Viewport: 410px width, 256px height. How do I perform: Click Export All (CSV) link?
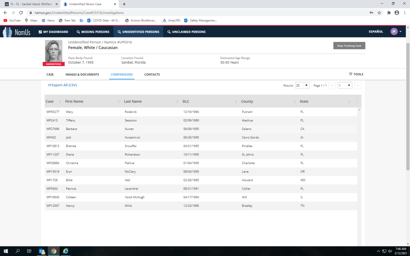tap(62, 85)
